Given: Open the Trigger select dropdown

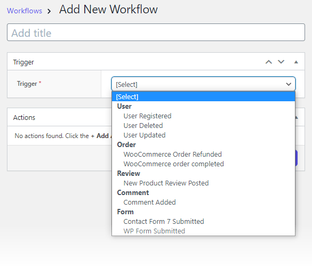Looking at the screenshot, I should point(203,84).
